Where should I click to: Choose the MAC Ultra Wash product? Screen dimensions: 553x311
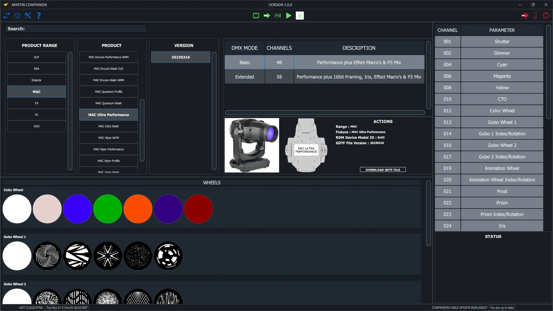coord(109,126)
